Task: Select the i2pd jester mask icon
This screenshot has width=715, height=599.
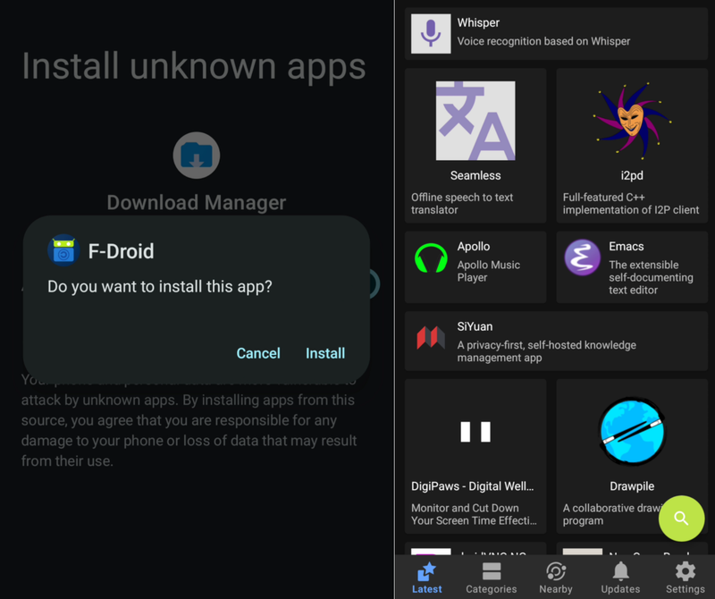Action: (632, 120)
